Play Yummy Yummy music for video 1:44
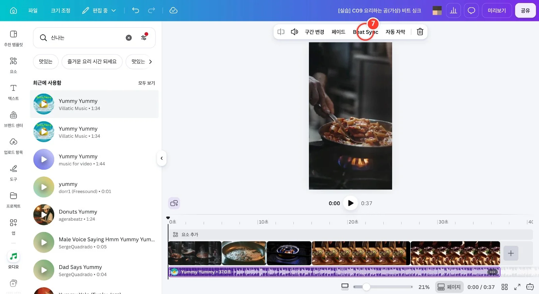Screen dimensions: 539x294 [x=44, y=159]
